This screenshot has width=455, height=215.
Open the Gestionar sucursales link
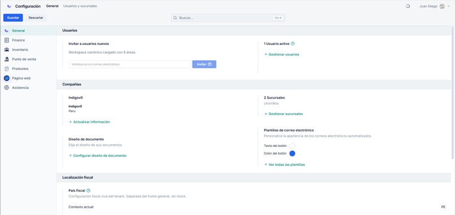point(286,114)
